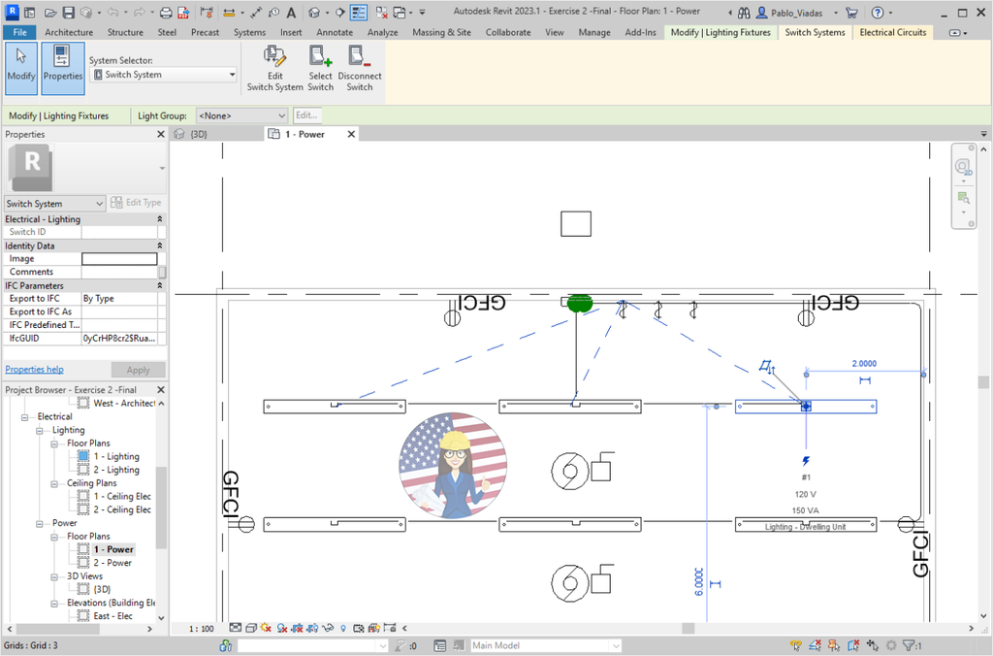Image resolution: width=993 pixels, height=656 pixels.
Task: Switch to the Switch Systems ribbon tab
Action: tap(815, 32)
